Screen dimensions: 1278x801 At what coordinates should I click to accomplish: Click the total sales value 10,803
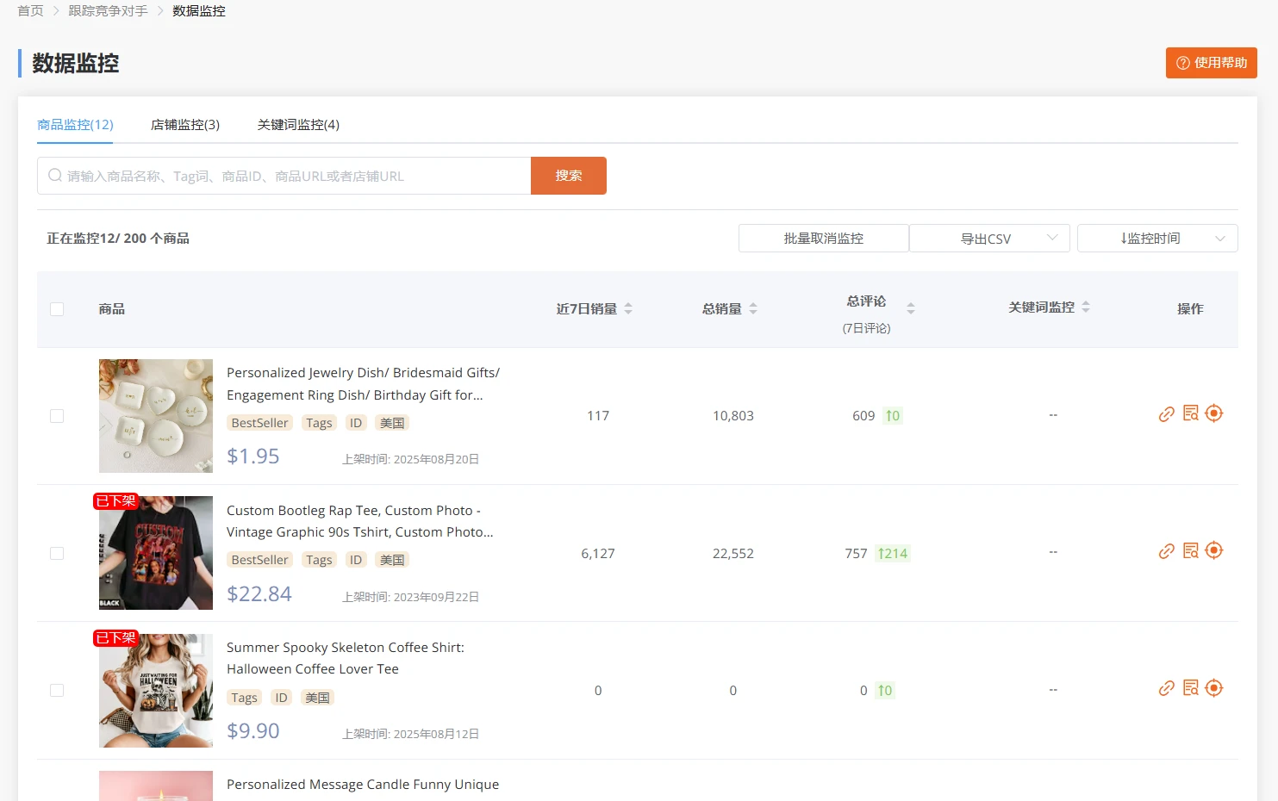[733, 416]
